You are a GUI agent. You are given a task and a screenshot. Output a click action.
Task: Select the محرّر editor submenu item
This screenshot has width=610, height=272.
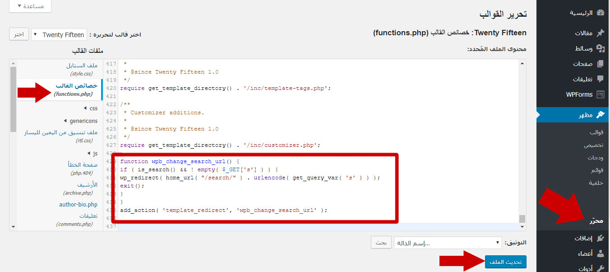(x=596, y=221)
